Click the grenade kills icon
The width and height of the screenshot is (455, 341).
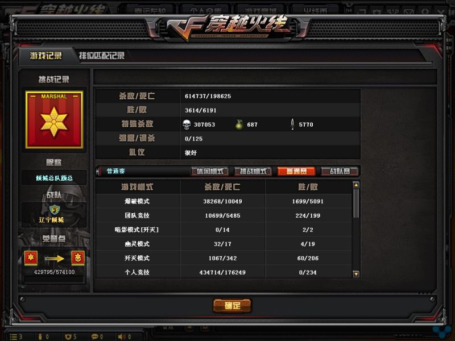(239, 124)
